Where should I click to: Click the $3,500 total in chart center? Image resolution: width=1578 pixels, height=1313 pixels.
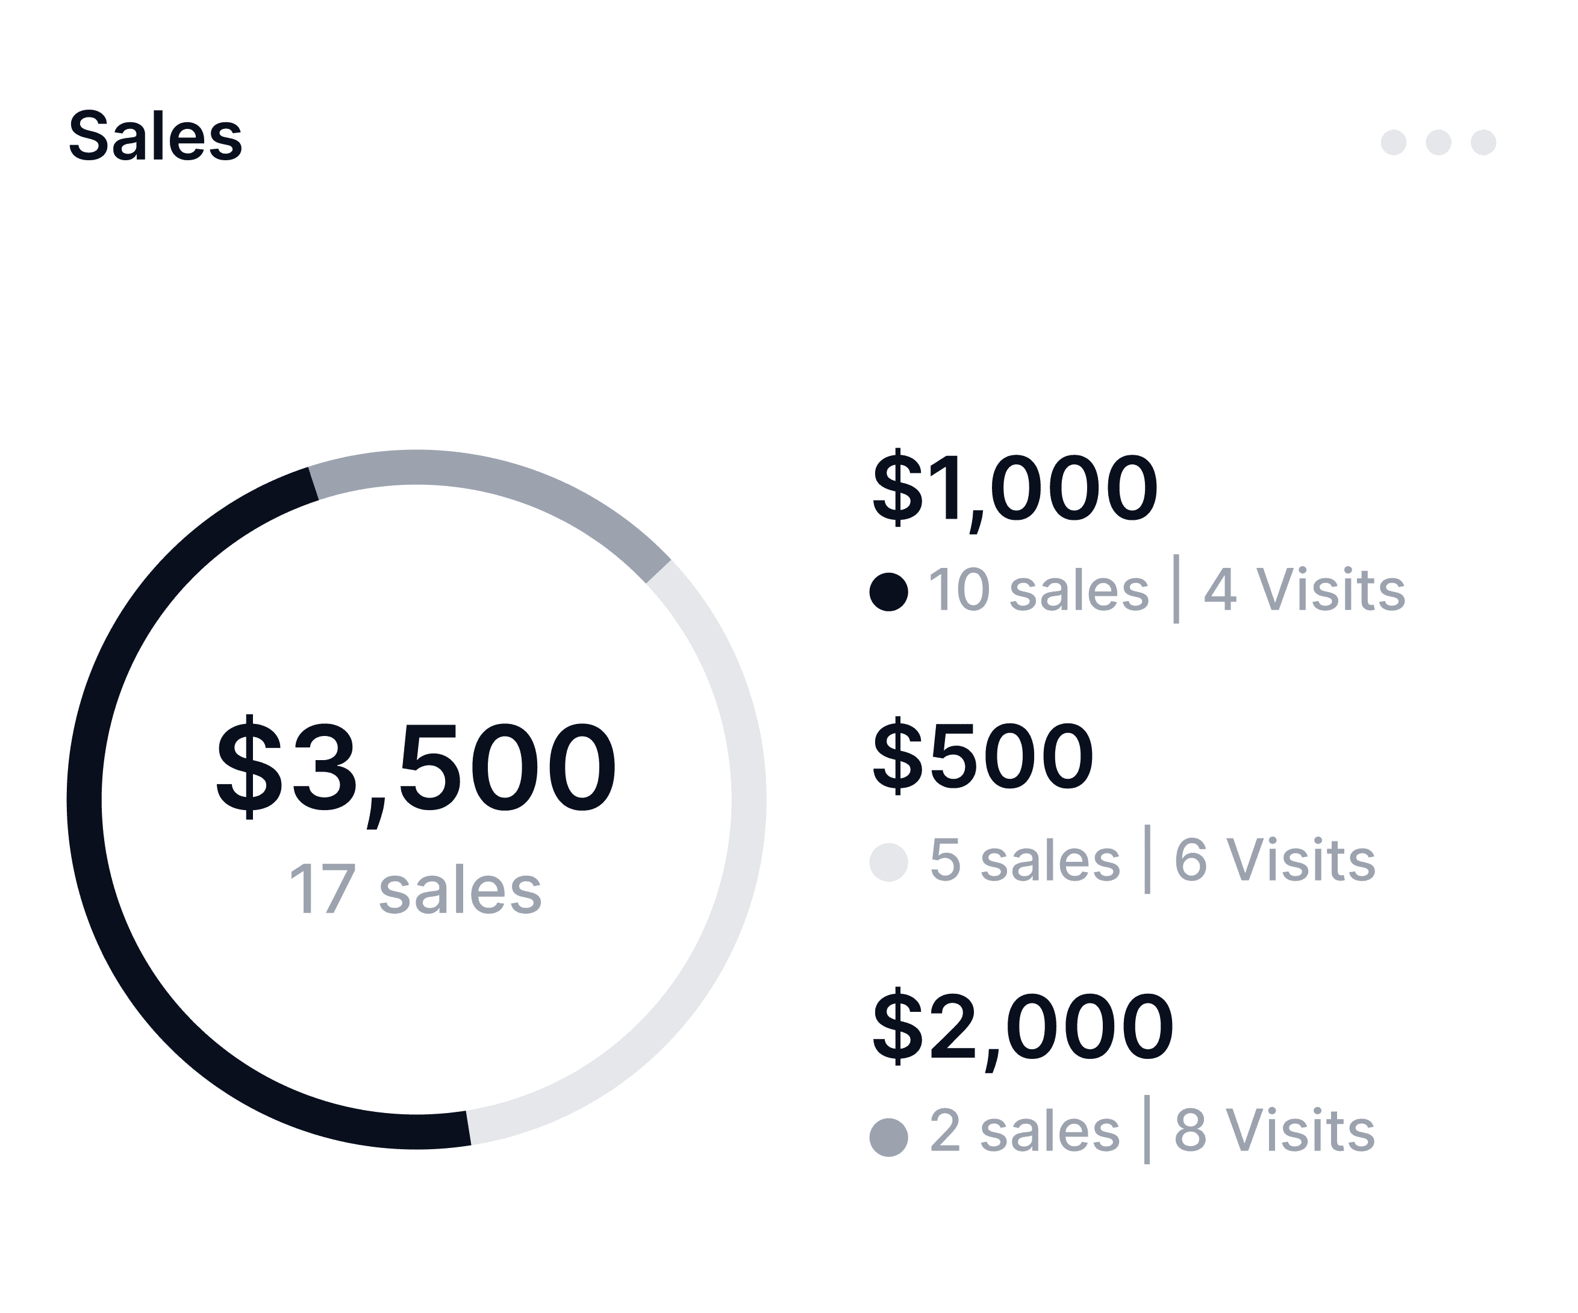(416, 768)
